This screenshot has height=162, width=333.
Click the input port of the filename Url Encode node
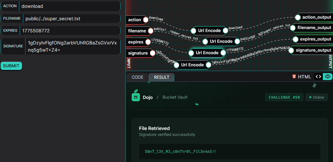pyautogui.click(x=205, y=41)
